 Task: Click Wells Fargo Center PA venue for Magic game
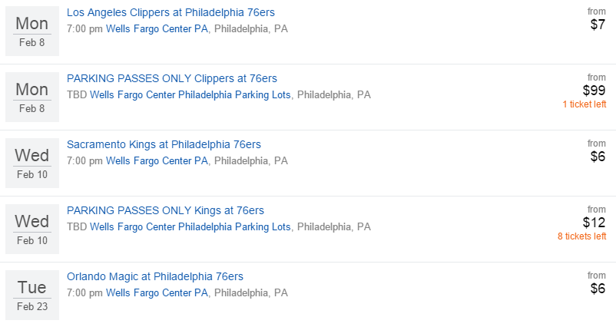[157, 293]
